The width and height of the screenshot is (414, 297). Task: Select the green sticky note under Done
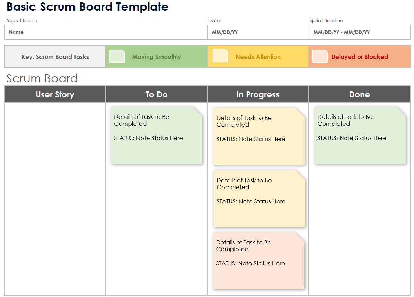[x=360, y=135]
